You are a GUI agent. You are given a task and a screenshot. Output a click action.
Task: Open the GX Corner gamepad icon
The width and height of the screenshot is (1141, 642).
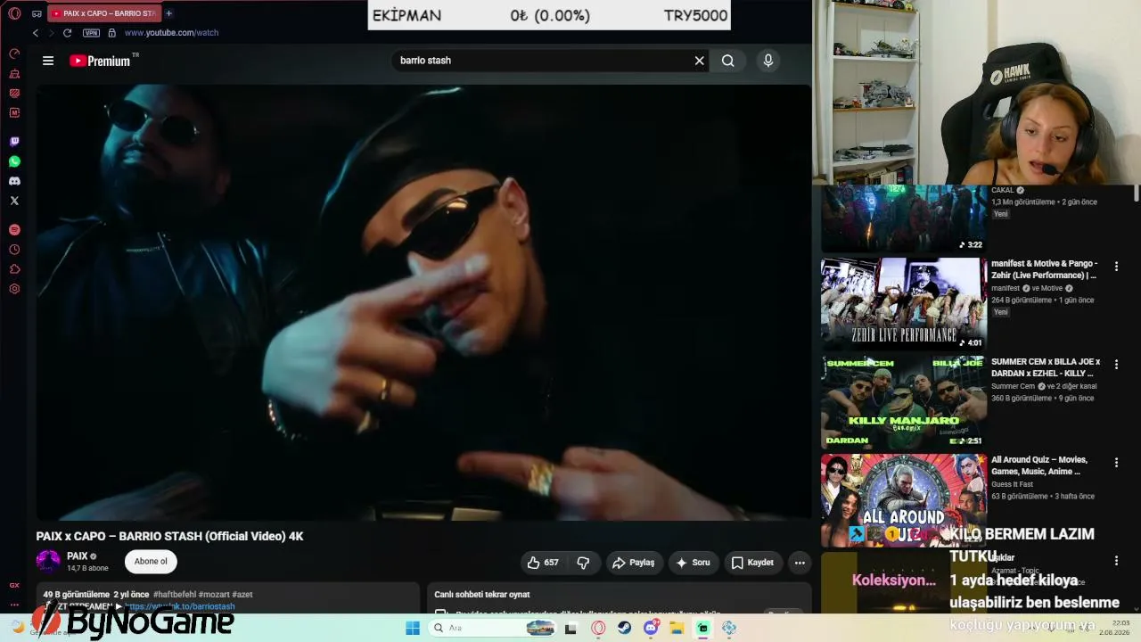37,13
